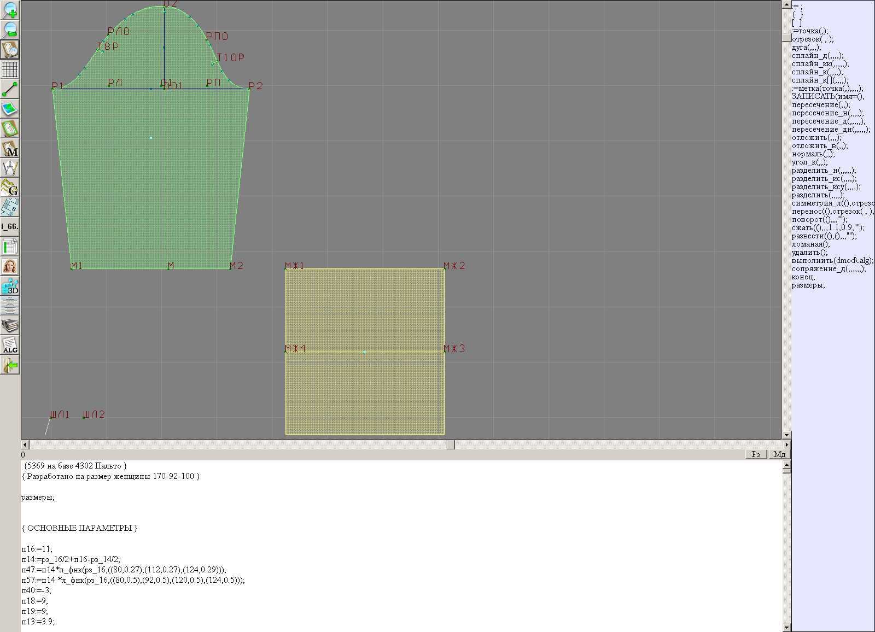Image resolution: width=875 pixels, height=632 pixels.
Task: Open the pattern piece with M icon
Action: (10, 149)
